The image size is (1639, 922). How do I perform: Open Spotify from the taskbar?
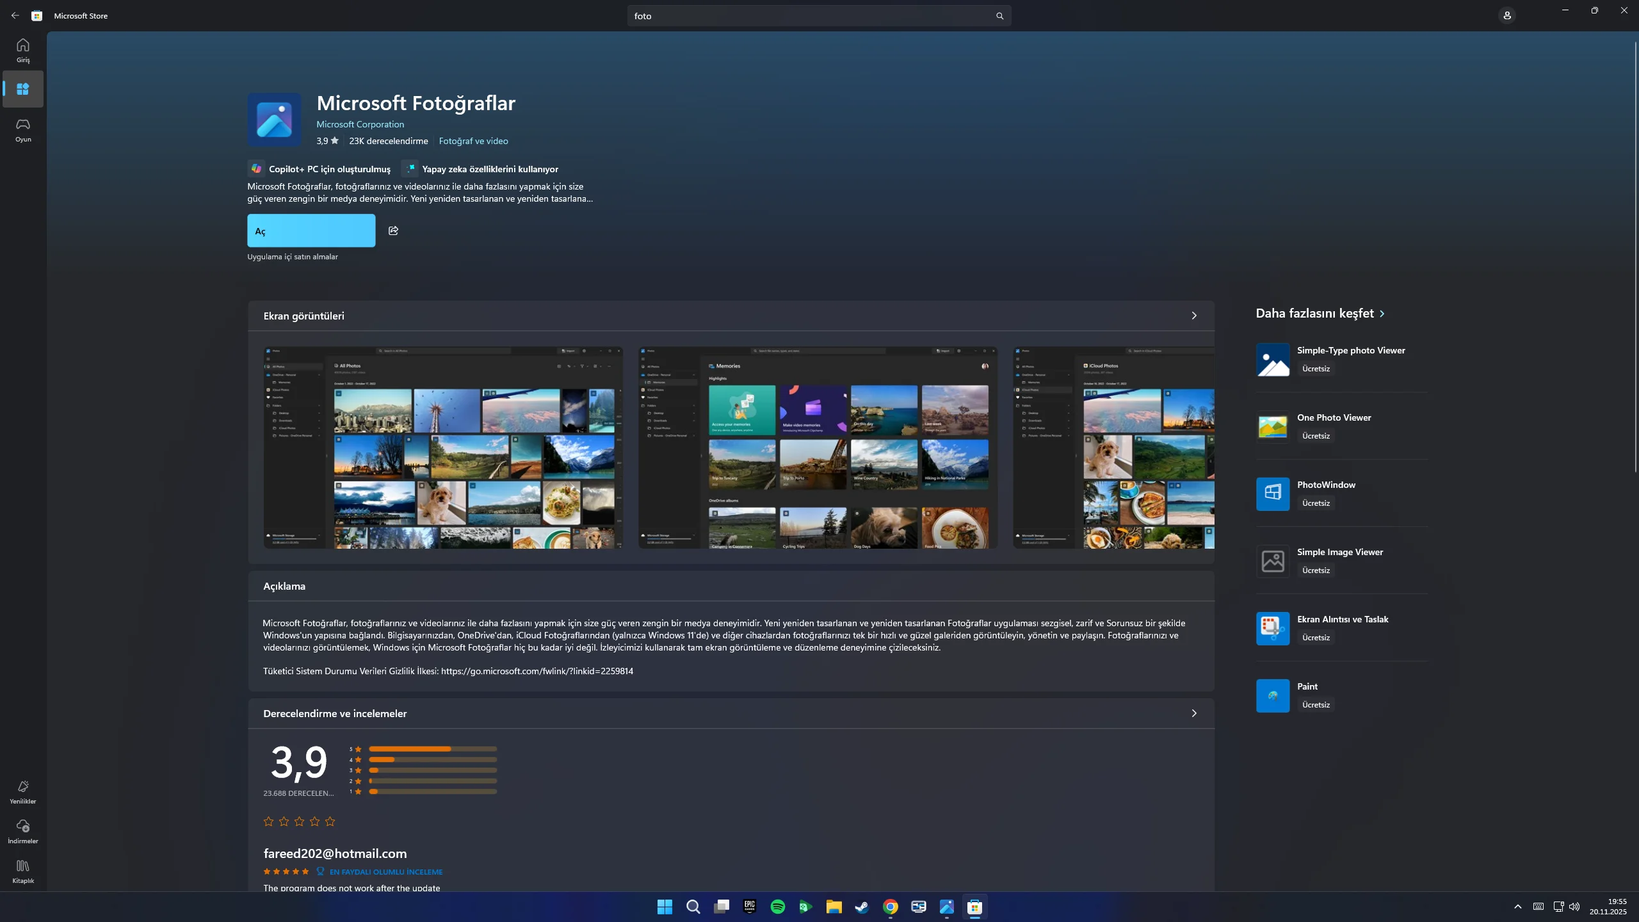tap(777, 907)
